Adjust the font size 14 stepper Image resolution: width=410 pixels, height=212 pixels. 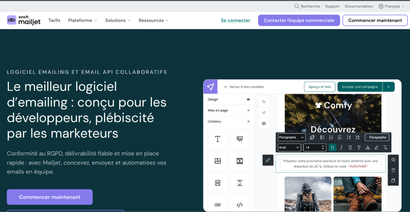tap(323, 147)
